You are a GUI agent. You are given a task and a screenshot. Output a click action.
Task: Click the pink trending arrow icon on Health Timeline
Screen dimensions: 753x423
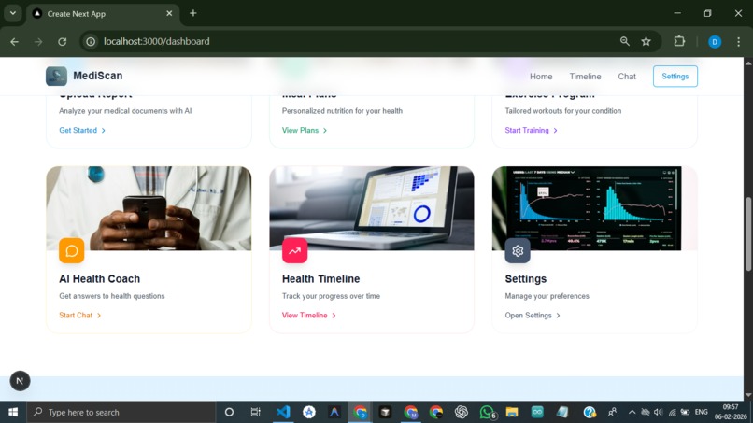pyautogui.click(x=294, y=250)
